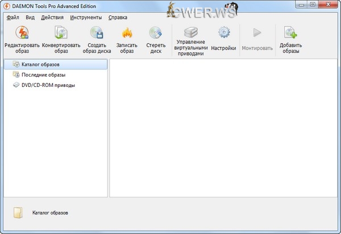Open the Инструменты menu
Image resolution: width=341 pixels, height=234 pixels.
pos(86,17)
